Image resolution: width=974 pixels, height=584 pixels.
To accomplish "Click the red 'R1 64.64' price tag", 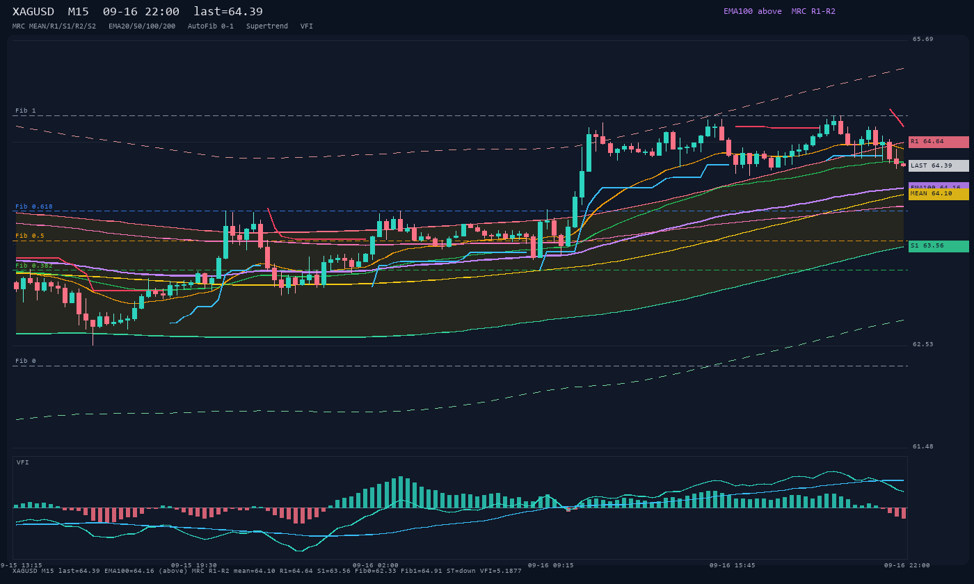I will (x=939, y=142).
